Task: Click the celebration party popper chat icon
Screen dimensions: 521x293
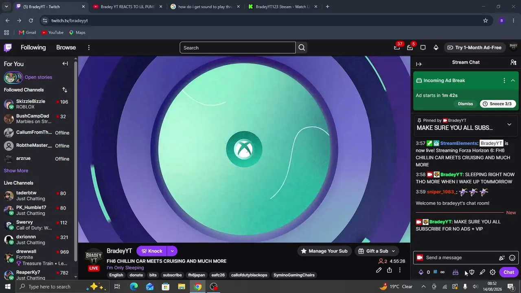Action: (502, 258)
